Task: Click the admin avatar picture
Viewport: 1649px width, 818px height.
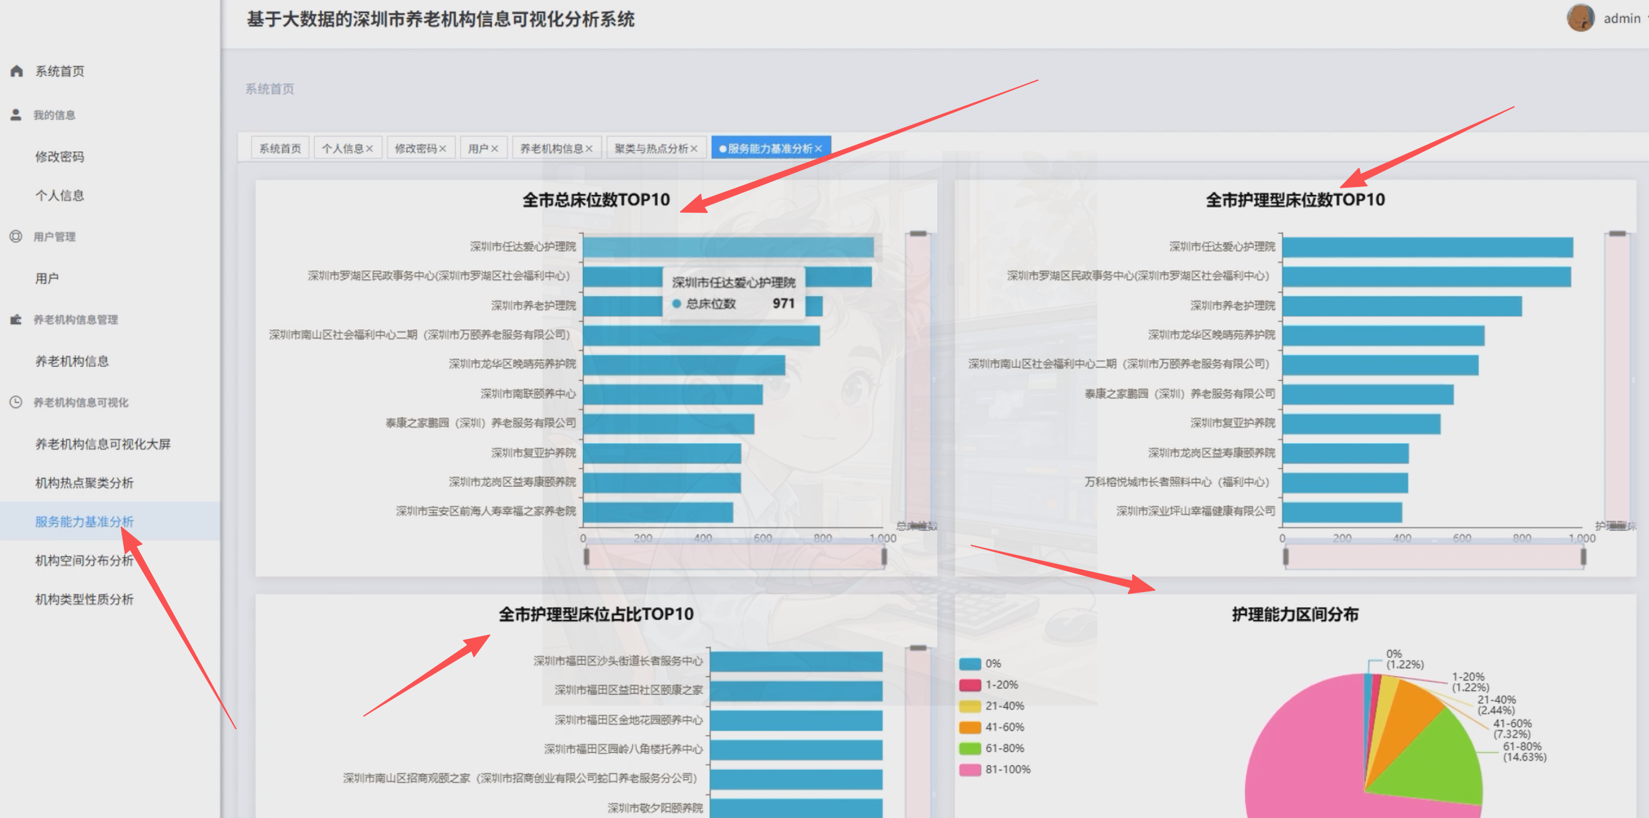Action: click(1580, 18)
